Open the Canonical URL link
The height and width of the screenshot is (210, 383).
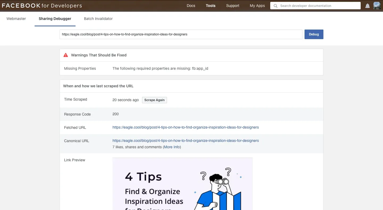186,141
